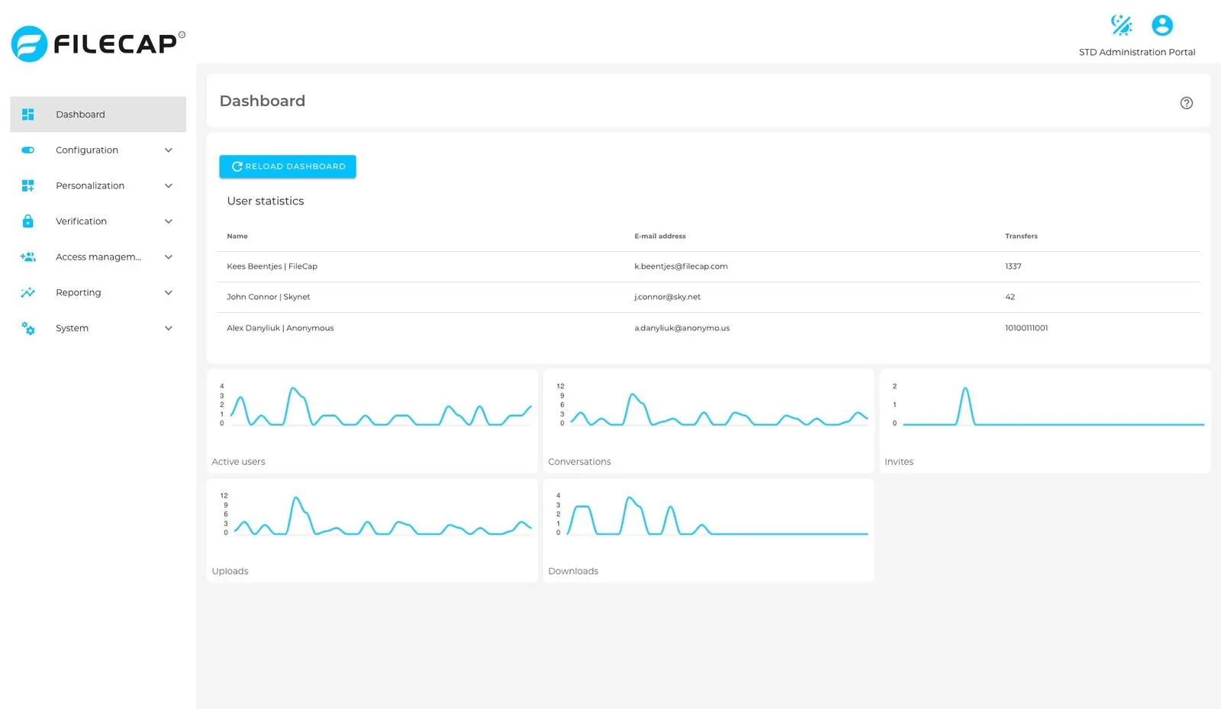Open the Dashboard help question-mark icon
The image size is (1221, 709).
[x=1187, y=102]
